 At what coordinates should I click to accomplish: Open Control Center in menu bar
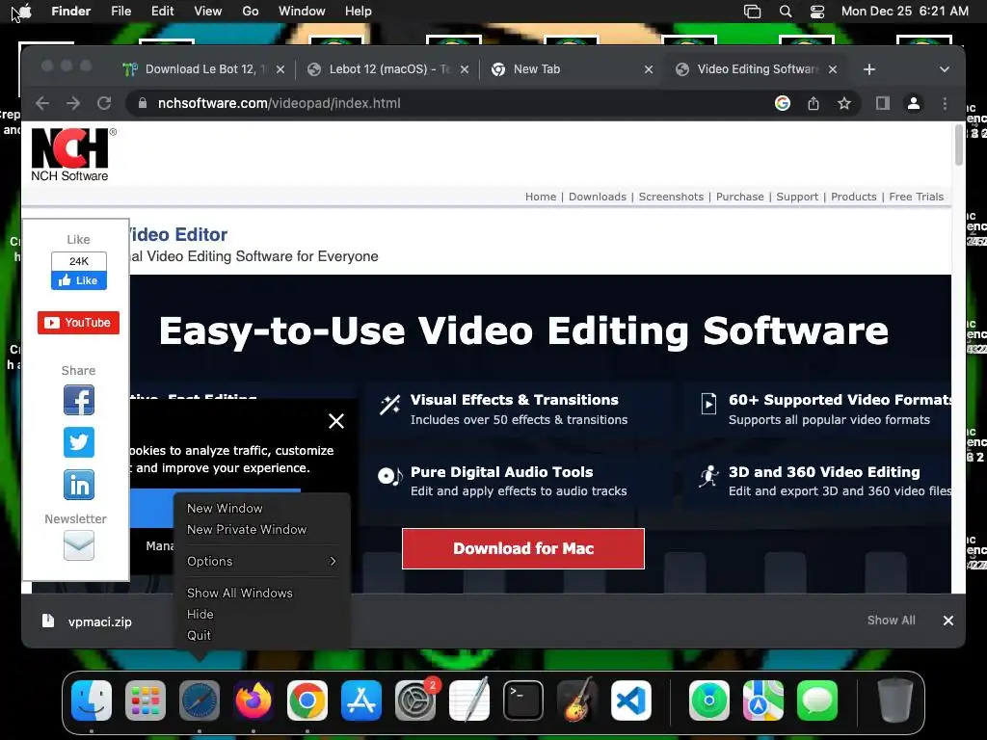[817, 12]
